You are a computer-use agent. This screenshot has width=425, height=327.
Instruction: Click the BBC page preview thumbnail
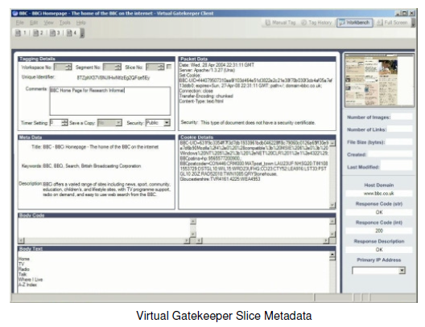[x=379, y=80]
